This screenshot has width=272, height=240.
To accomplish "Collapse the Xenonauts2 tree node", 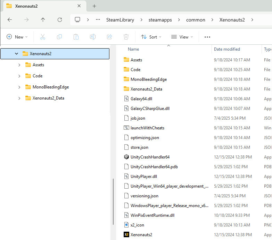I will [16, 54].
